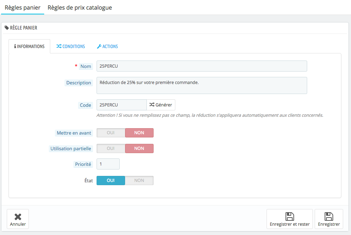This screenshot has height=235, width=351.
Task: Open the Règles panier tab
Action: point(22,7)
